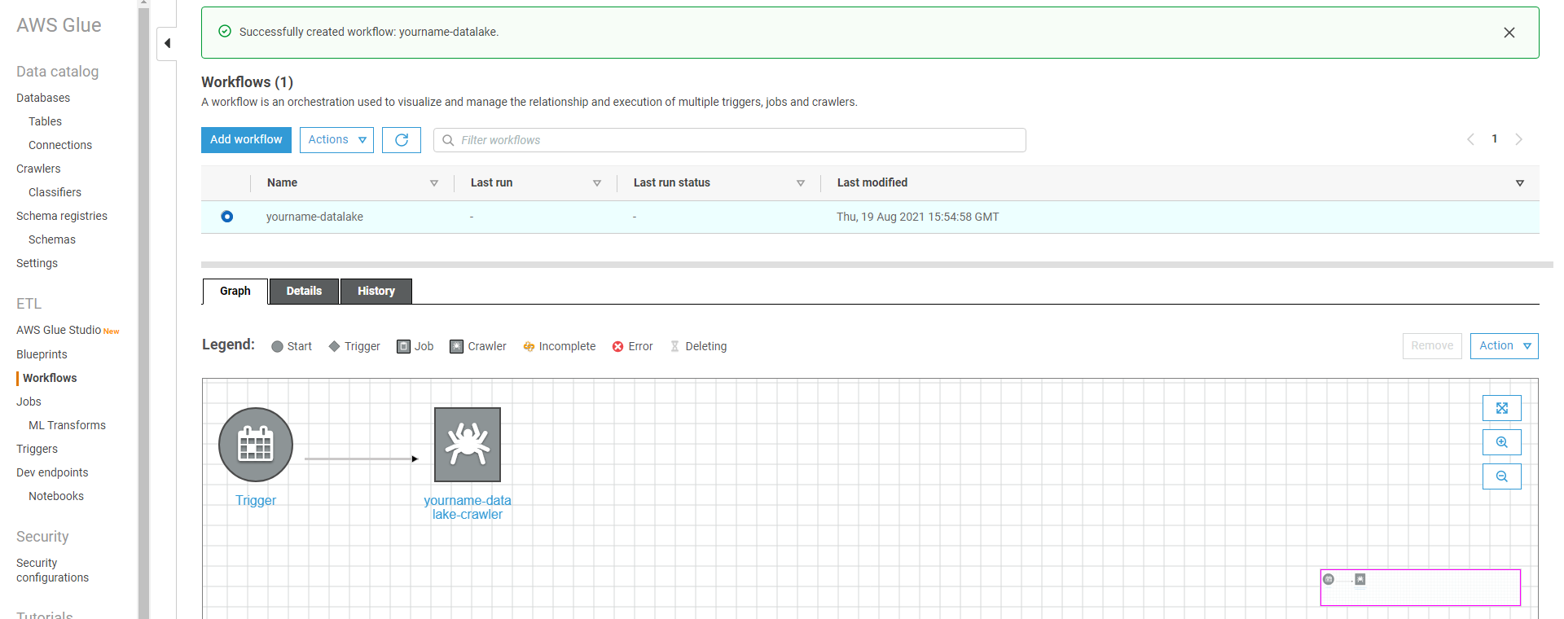Open Blueprints in the sidebar
1564x619 pixels.
coord(42,354)
